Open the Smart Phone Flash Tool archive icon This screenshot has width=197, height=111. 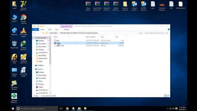[x=97, y=6]
